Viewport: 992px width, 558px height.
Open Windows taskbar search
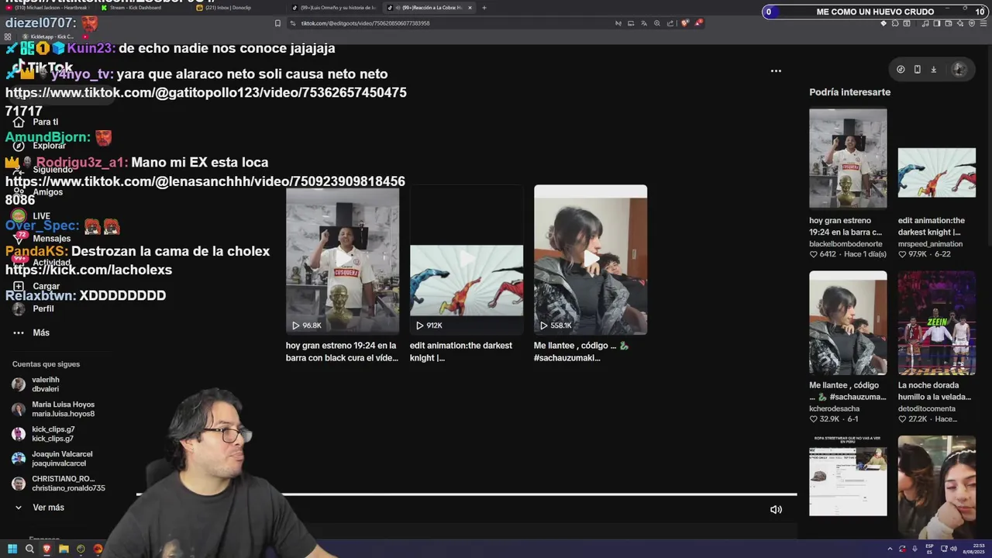pyautogui.click(x=29, y=549)
